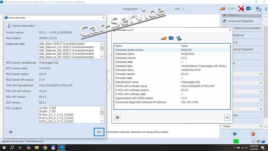Select the Firmware version row
This screenshot has width=268, height=151.
click(x=172, y=74)
